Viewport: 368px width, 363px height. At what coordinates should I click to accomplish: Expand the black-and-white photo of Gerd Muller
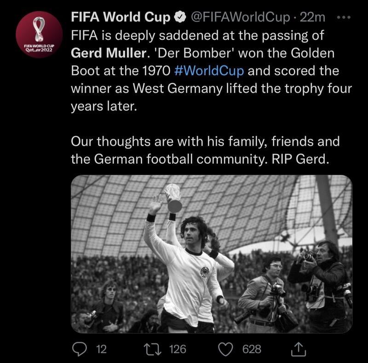click(212, 254)
